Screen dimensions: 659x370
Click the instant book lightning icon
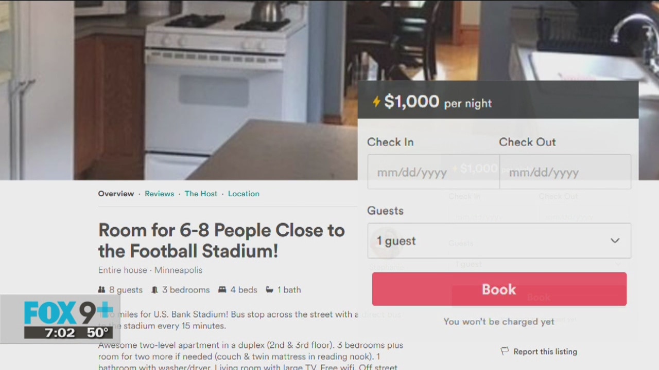click(x=376, y=102)
